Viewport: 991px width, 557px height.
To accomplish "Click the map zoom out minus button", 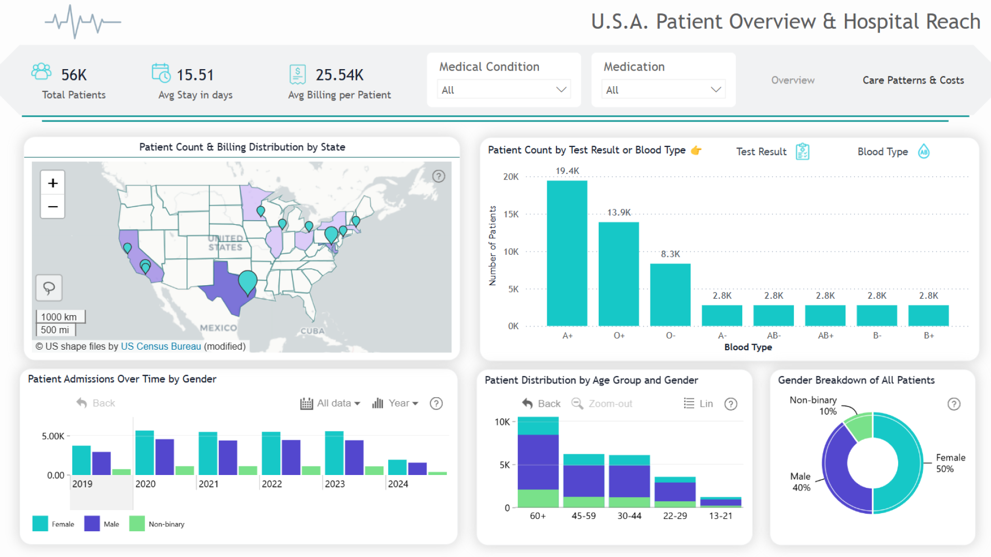I will click(53, 207).
